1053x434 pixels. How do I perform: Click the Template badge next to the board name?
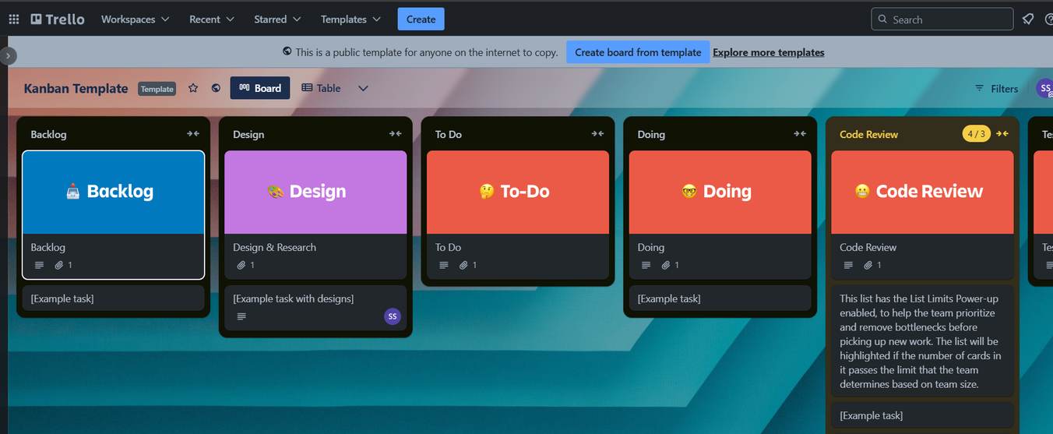(x=157, y=89)
